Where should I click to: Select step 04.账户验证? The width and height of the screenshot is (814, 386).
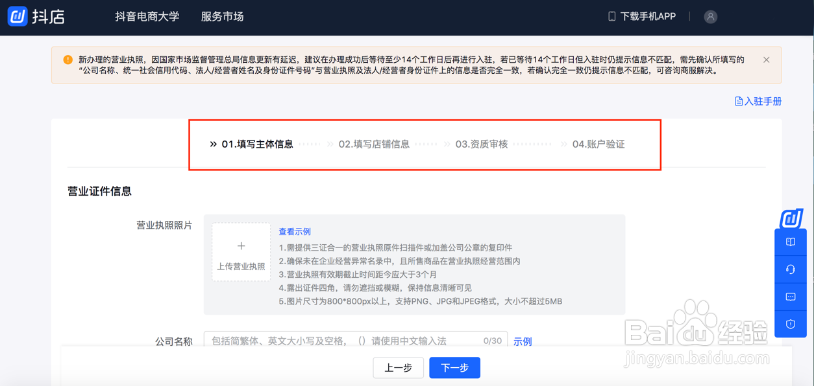click(598, 144)
